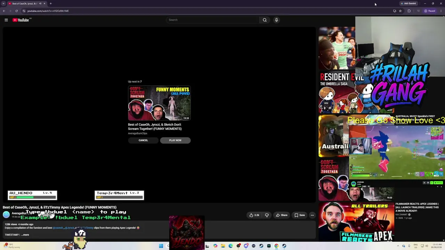Screen dimensions: 445x250
Task: Open the Don't Scream Together sidebar thumbnail
Action: [x=356, y=180]
